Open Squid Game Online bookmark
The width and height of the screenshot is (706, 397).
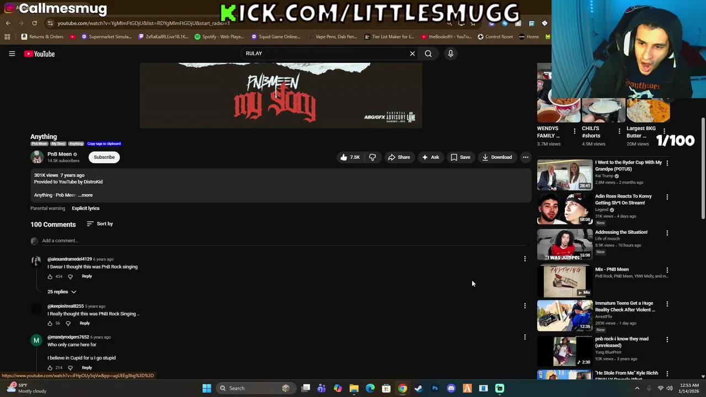coord(276,37)
